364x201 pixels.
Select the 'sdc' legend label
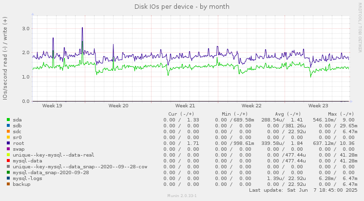click(17, 132)
